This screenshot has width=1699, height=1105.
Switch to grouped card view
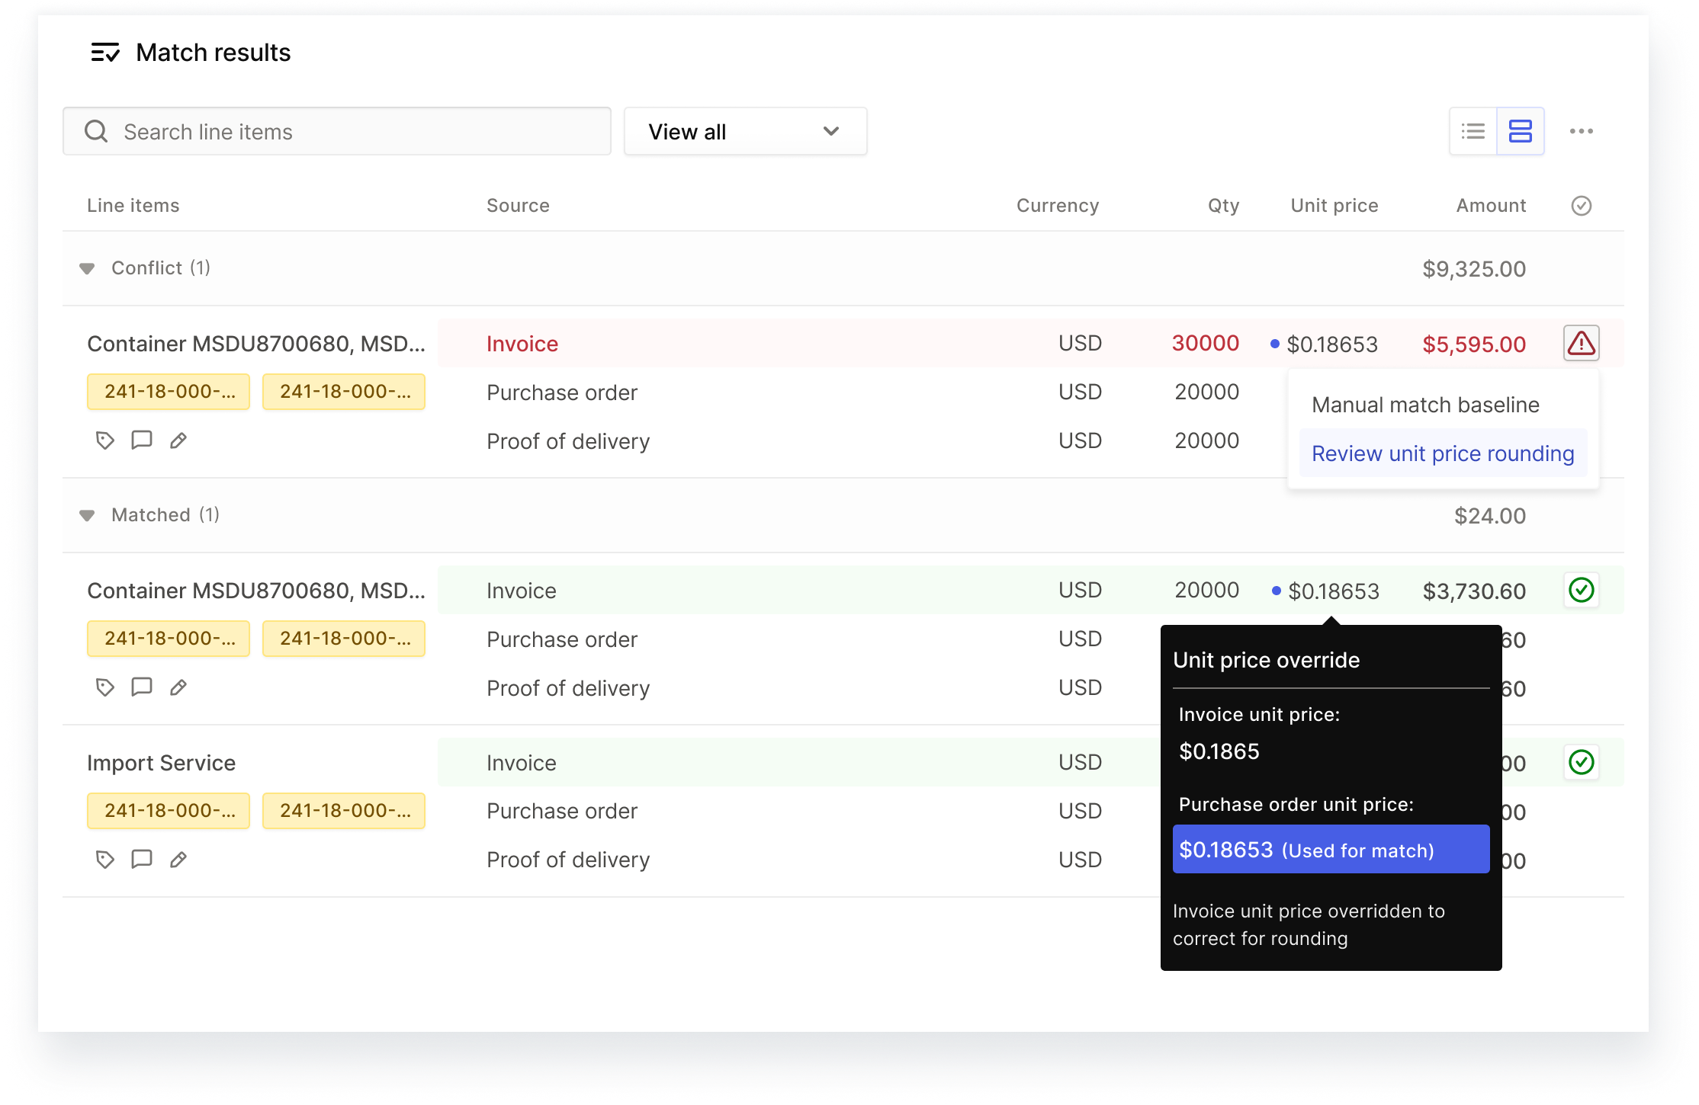1520,132
